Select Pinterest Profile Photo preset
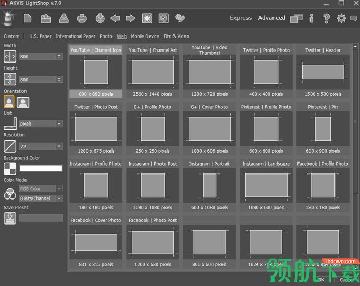360x286 pixels. click(x=266, y=129)
